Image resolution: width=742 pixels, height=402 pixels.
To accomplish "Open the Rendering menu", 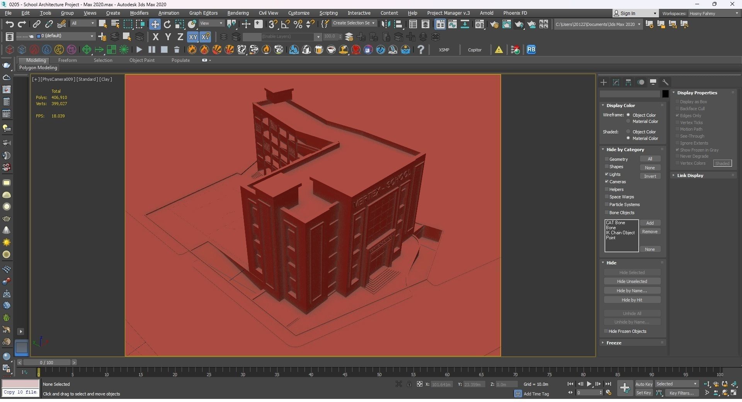I will coord(238,13).
